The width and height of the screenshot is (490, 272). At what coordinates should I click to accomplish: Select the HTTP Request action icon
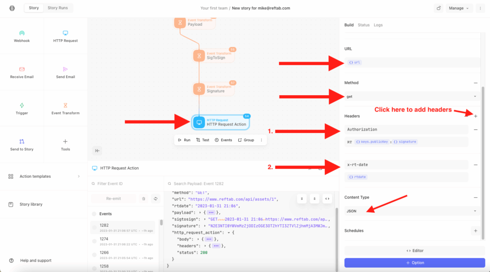(x=65, y=33)
